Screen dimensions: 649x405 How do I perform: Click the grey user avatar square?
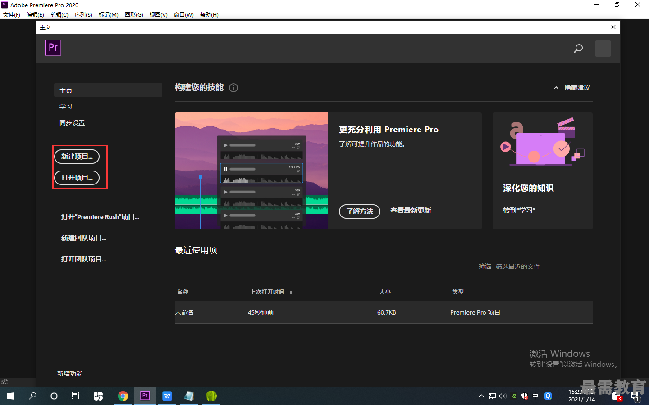click(603, 49)
